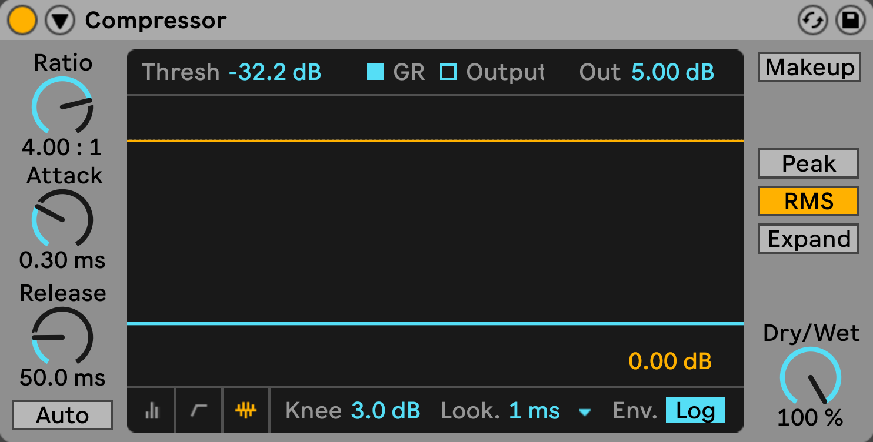This screenshot has width=873, height=442.
Task: Click the hot-swap preset icon
Action: coord(812,21)
